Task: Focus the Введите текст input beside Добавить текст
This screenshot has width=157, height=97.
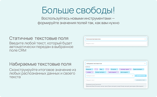Action: click(110, 80)
